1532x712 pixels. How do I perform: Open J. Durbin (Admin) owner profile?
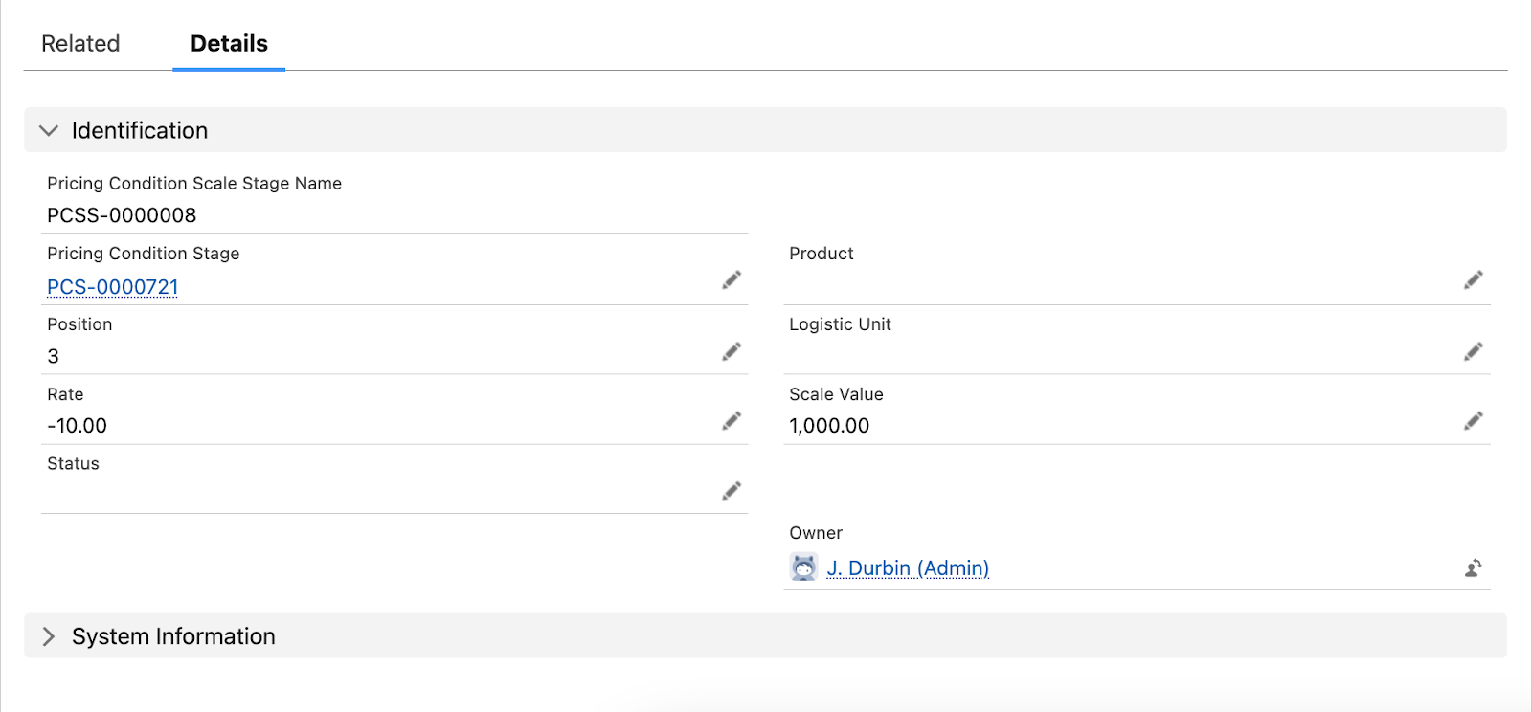908,568
